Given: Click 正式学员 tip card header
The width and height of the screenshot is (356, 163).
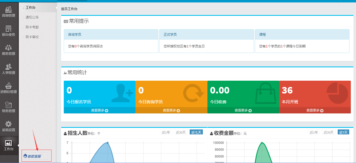Looking at the screenshot, I should (207, 35).
